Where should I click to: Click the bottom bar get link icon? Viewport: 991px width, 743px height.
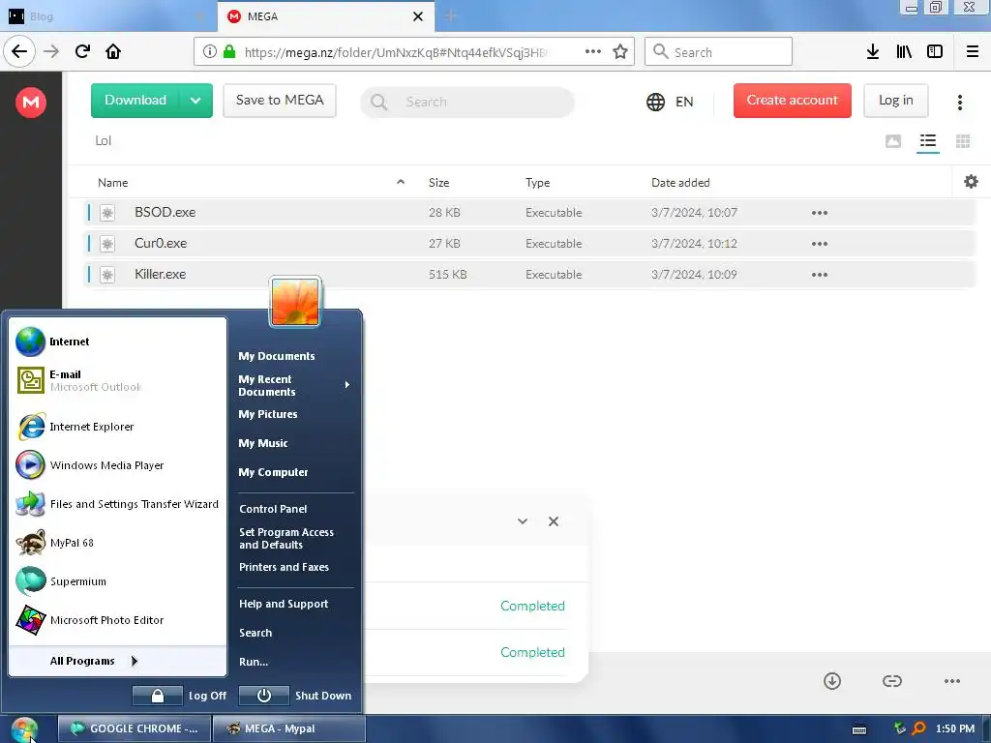891,681
